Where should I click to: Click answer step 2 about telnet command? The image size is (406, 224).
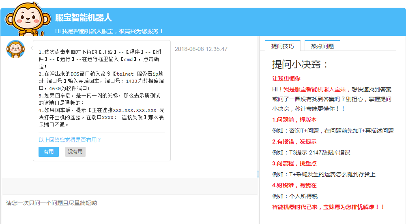pos(101,81)
